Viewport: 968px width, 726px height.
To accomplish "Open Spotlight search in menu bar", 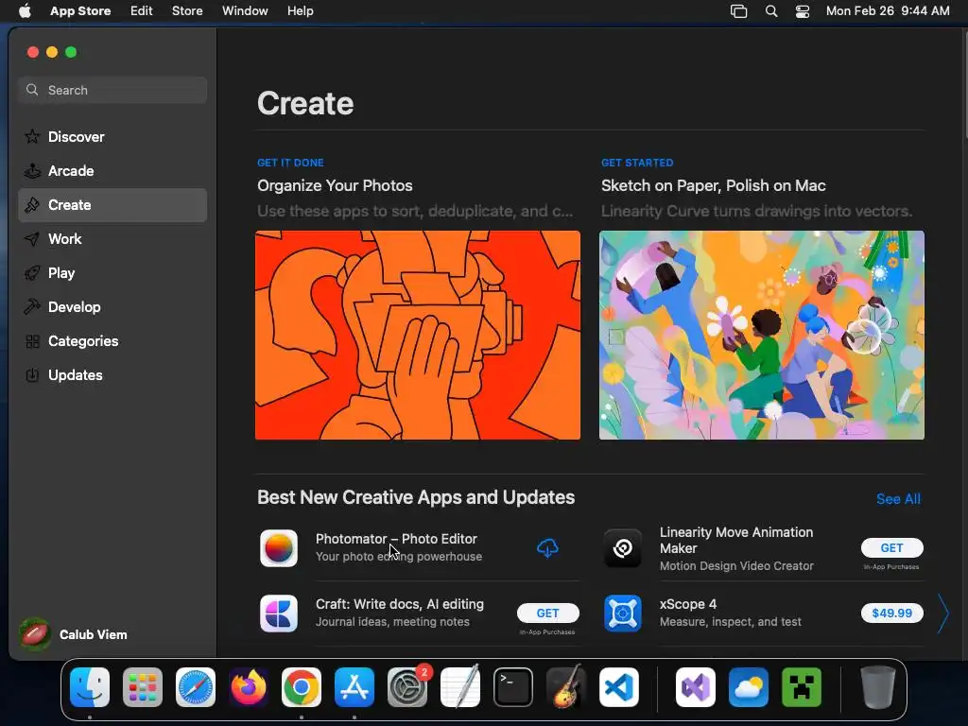I will point(771,11).
